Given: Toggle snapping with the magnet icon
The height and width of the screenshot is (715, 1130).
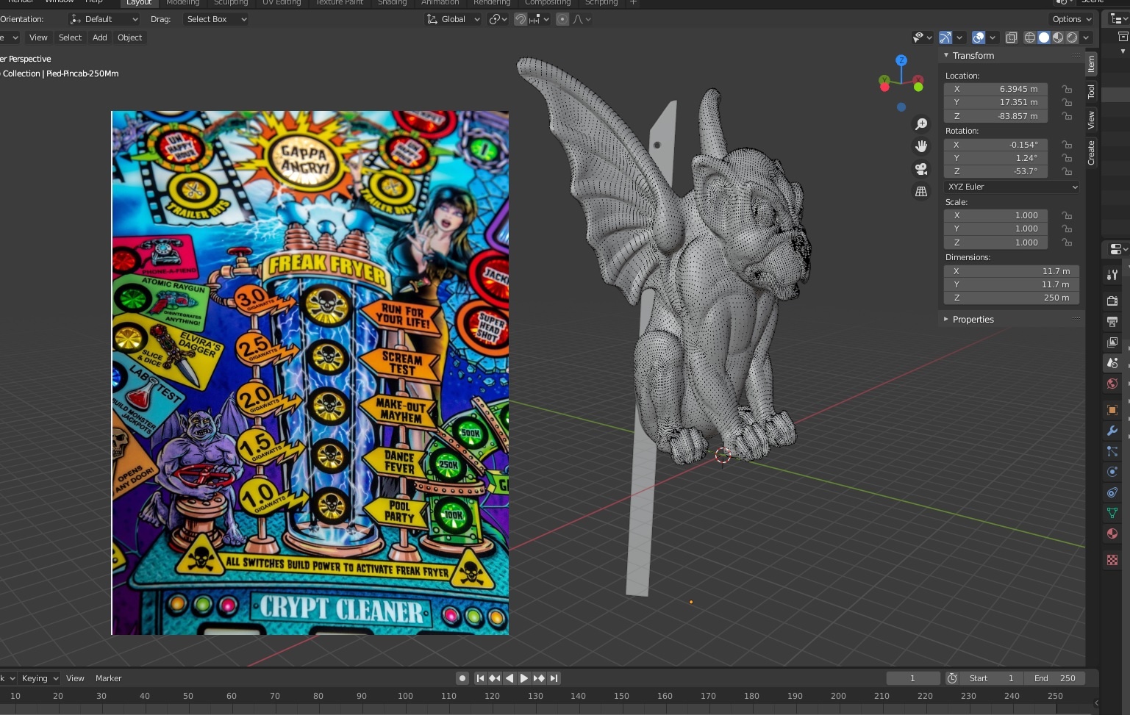Looking at the screenshot, I should (x=521, y=19).
